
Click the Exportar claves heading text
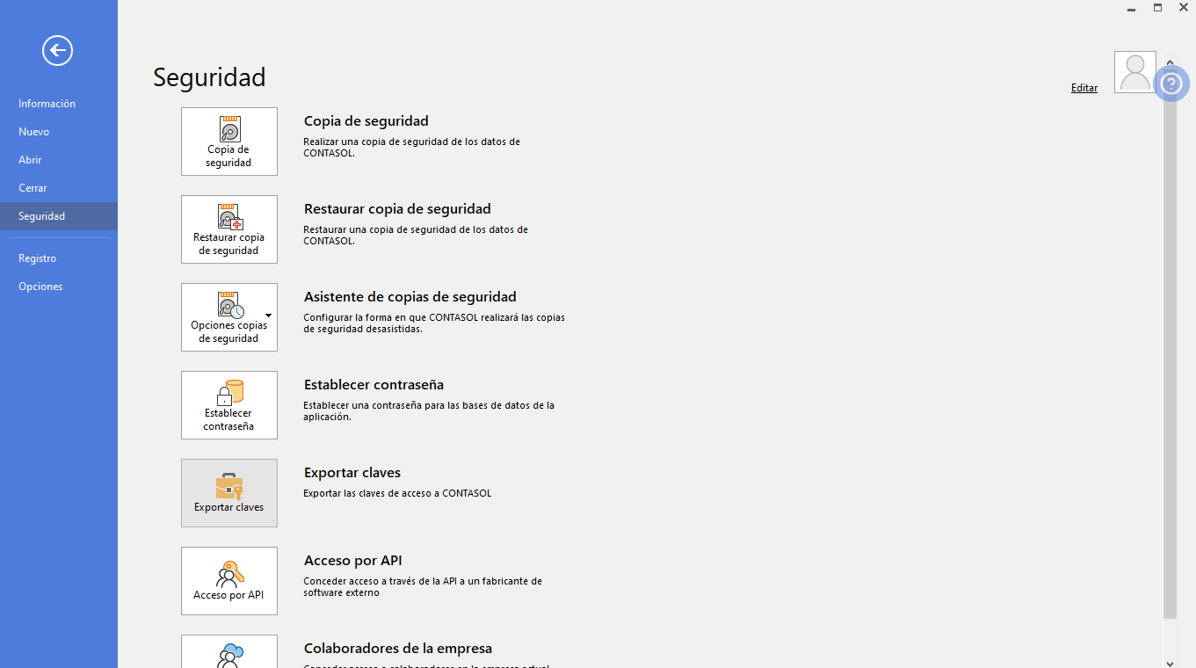pyautogui.click(x=352, y=473)
